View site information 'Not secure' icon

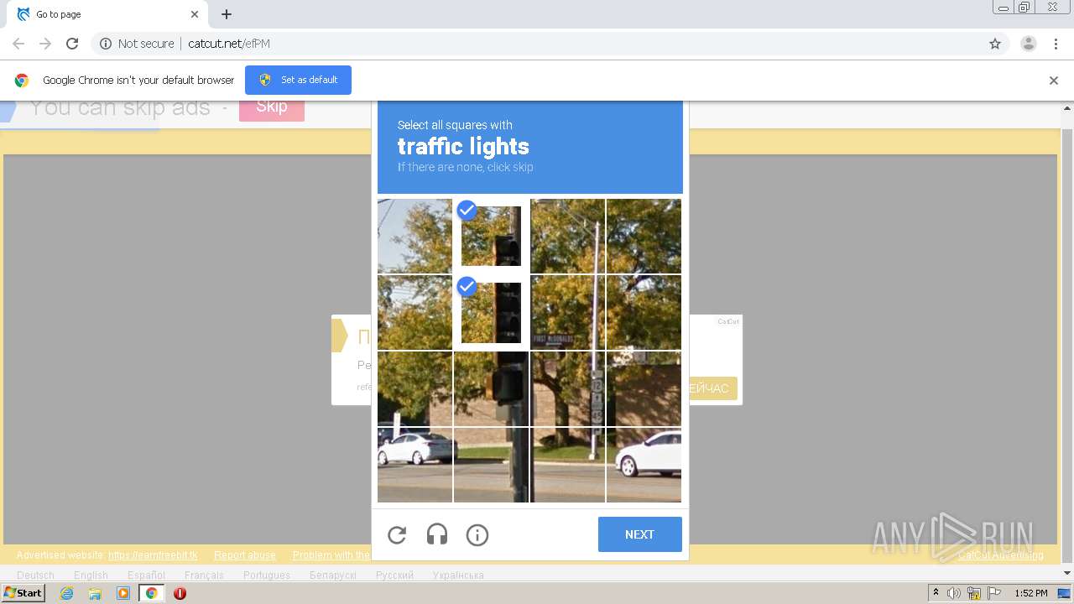coord(106,44)
